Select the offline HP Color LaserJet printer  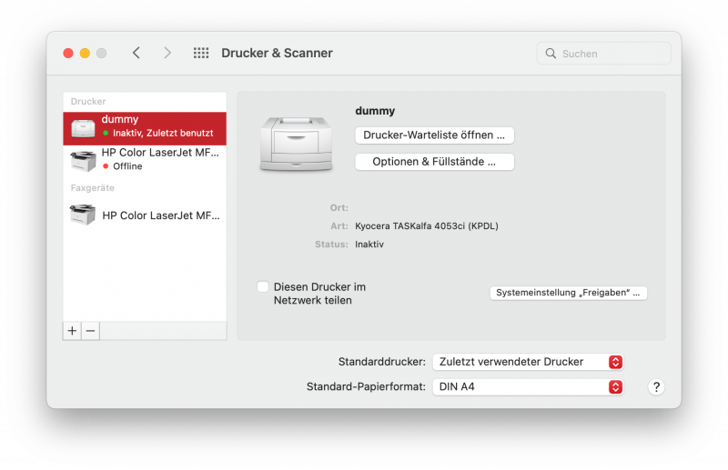pyautogui.click(x=145, y=160)
